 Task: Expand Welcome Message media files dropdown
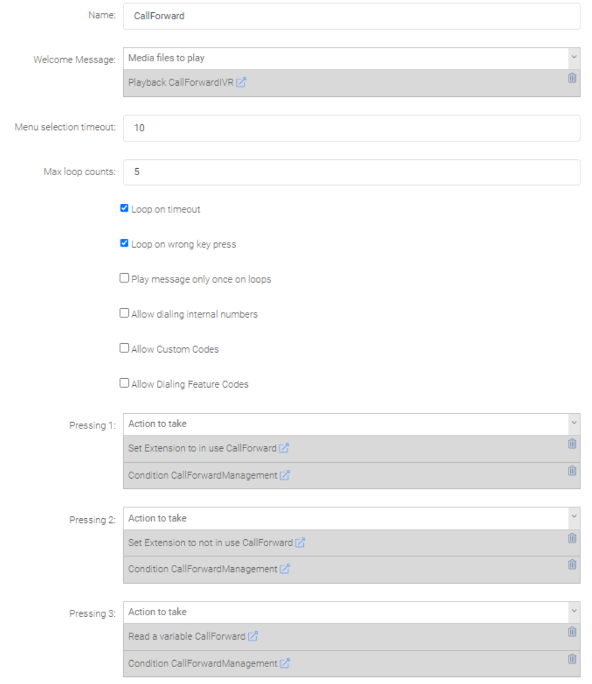pos(351,58)
